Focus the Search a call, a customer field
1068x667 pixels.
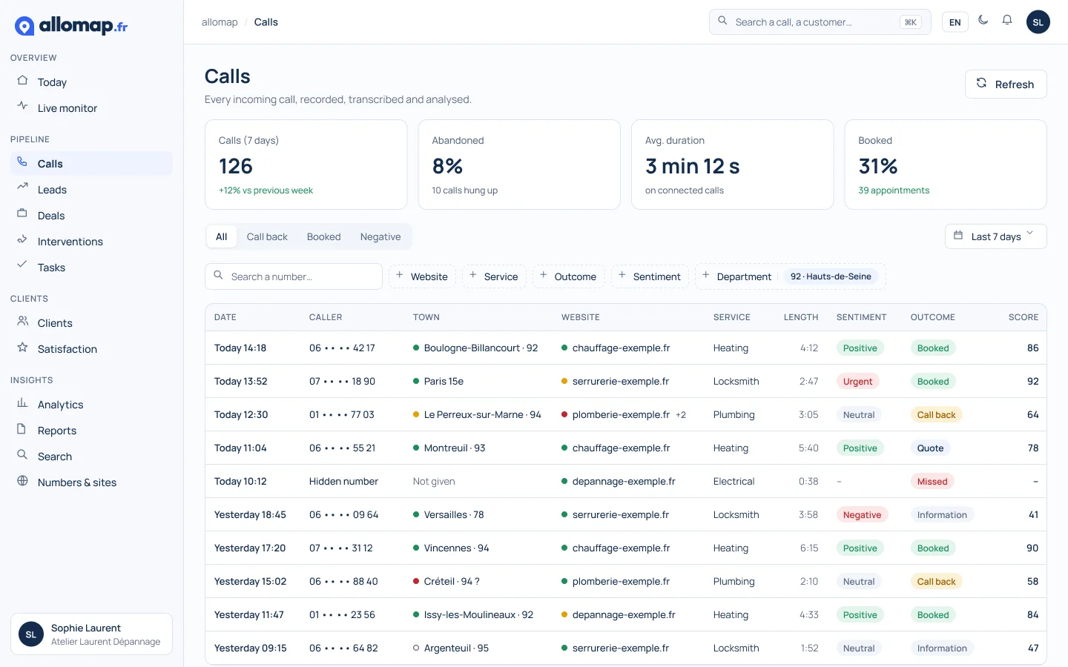(820, 22)
